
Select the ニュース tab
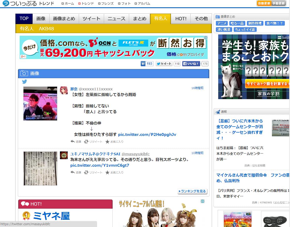pos(116,19)
